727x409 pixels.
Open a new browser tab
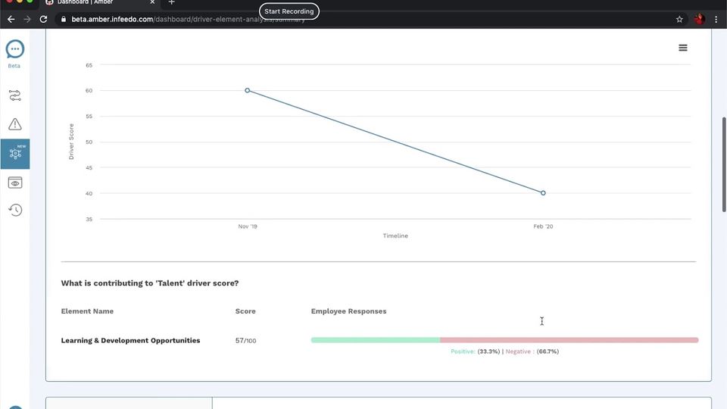click(x=172, y=2)
